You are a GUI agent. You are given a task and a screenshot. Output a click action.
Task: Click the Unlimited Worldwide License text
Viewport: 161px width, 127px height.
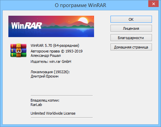coord(53,113)
